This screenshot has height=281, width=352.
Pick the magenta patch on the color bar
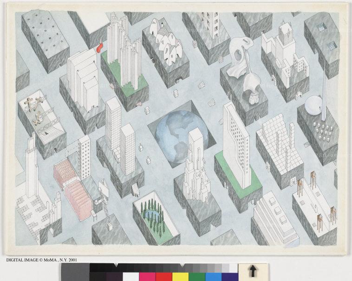point(147,276)
